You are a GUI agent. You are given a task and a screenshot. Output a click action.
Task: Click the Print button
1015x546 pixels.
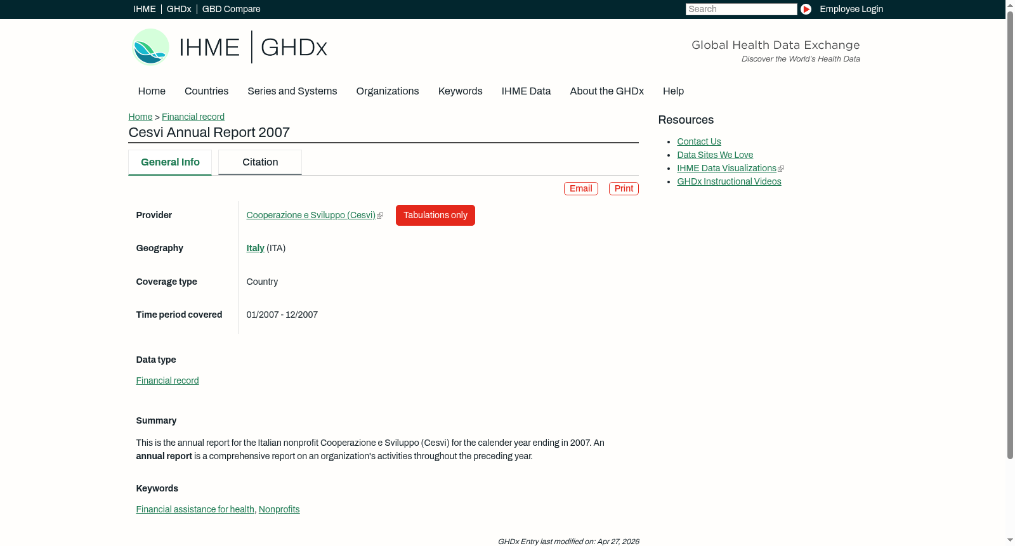click(624, 188)
